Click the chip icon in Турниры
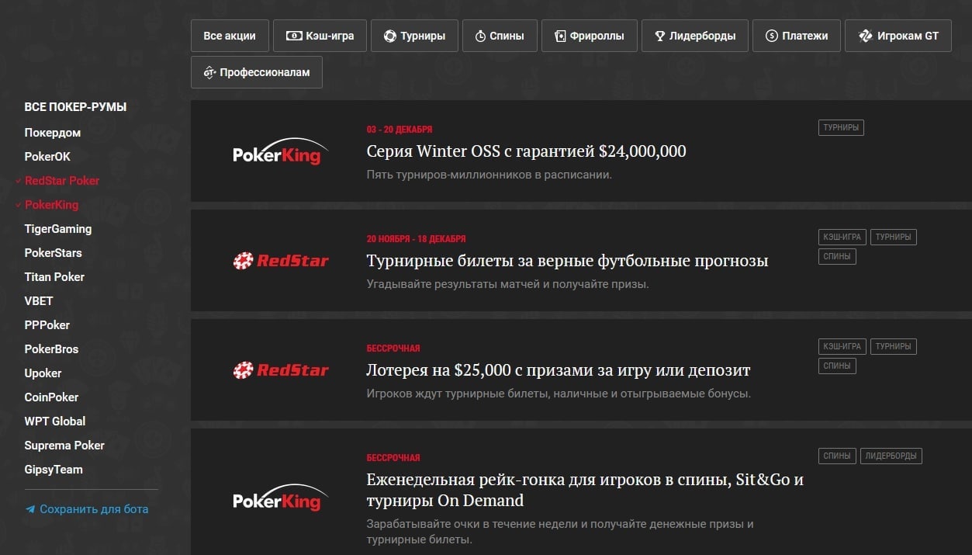 pos(390,36)
